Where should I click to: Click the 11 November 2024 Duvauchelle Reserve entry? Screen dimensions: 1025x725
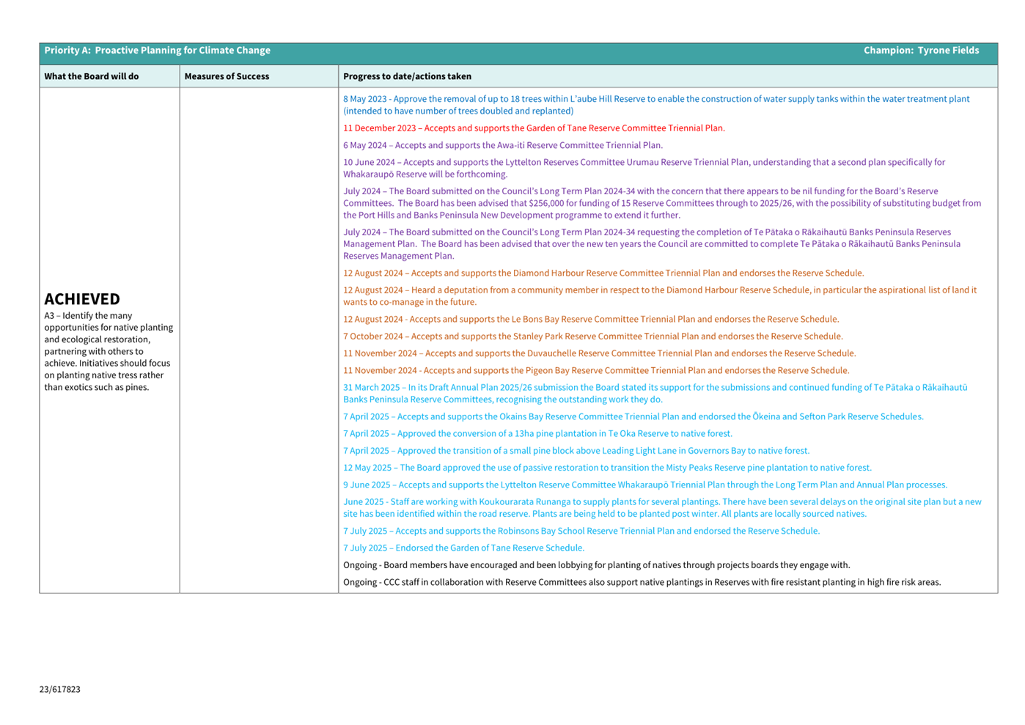point(599,353)
